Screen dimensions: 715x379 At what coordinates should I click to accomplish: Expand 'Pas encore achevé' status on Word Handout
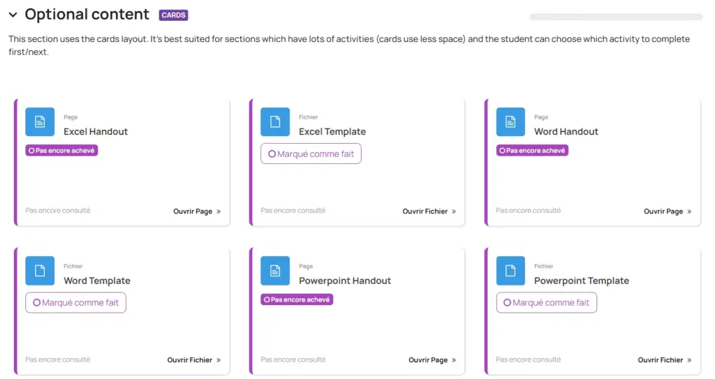click(532, 150)
